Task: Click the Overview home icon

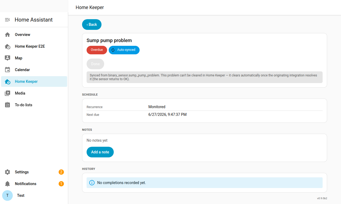Action: pos(7,35)
